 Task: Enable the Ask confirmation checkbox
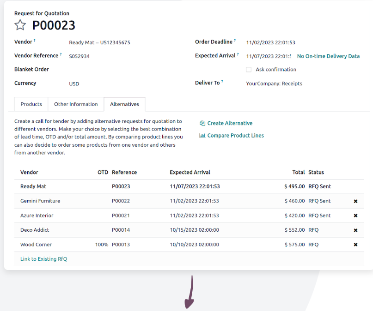click(249, 70)
